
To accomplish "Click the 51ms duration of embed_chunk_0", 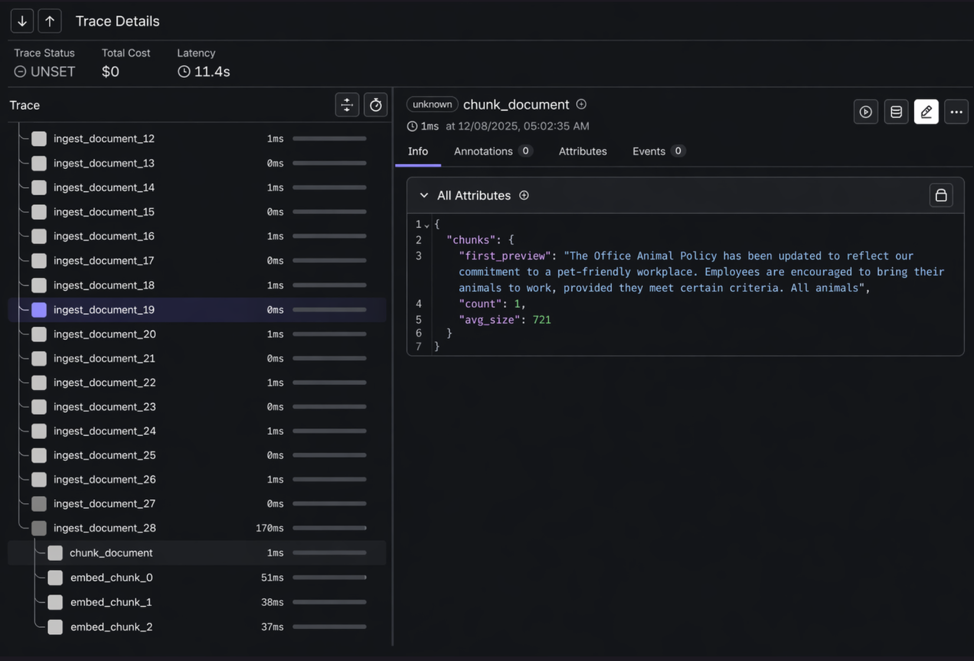I will tap(272, 578).
